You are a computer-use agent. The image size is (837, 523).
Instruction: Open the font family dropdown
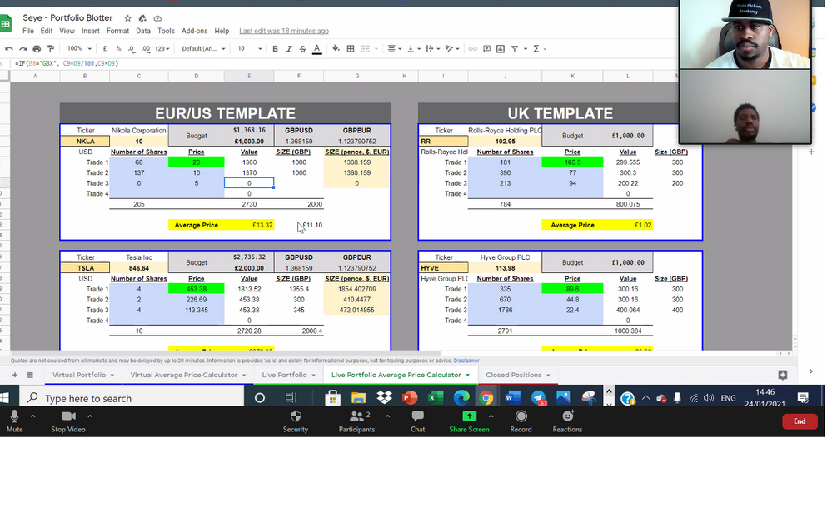point(203,48)
